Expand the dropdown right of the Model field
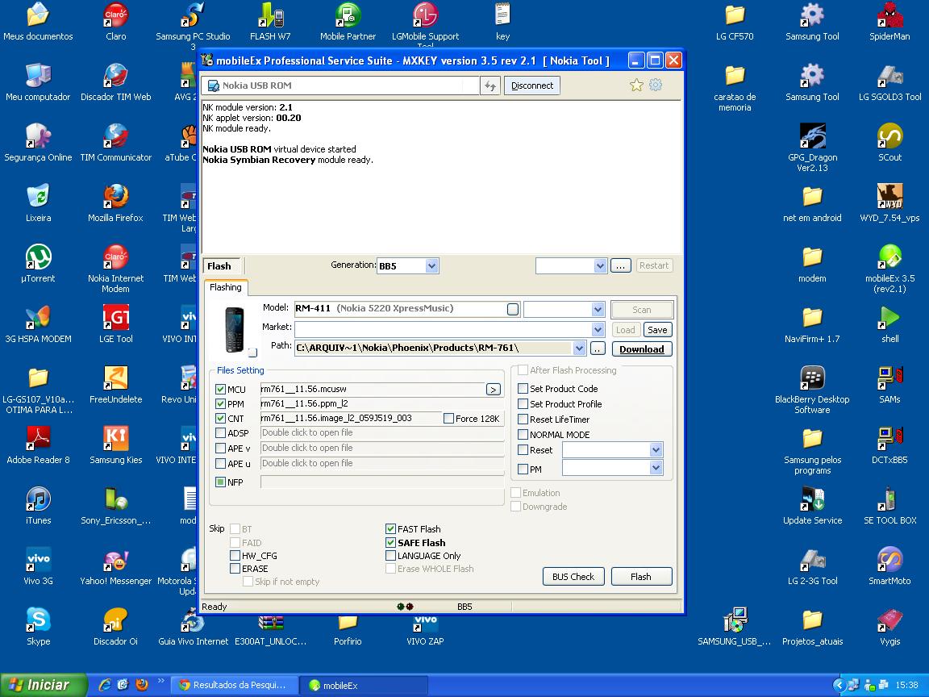The image size is (929, 697). pos(598,310)
